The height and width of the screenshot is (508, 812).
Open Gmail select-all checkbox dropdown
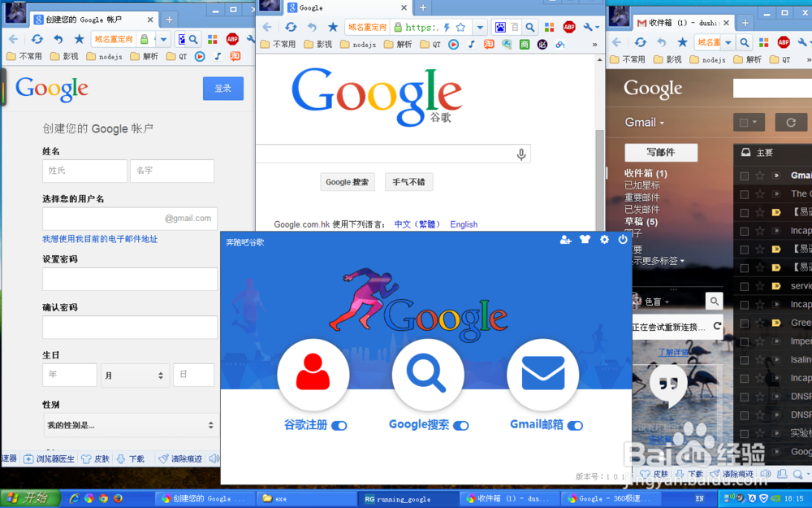(x=749, y=123)
